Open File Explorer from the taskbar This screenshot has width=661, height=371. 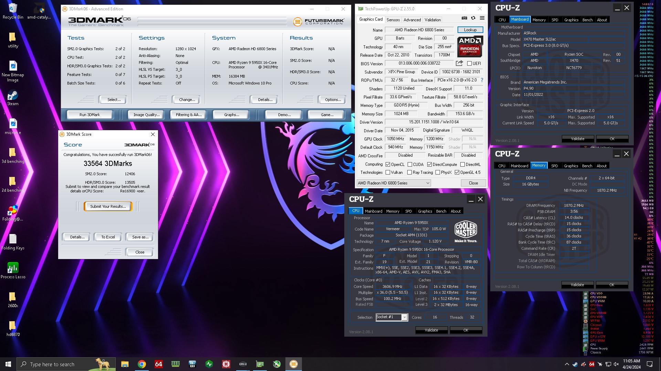[125, 364]
